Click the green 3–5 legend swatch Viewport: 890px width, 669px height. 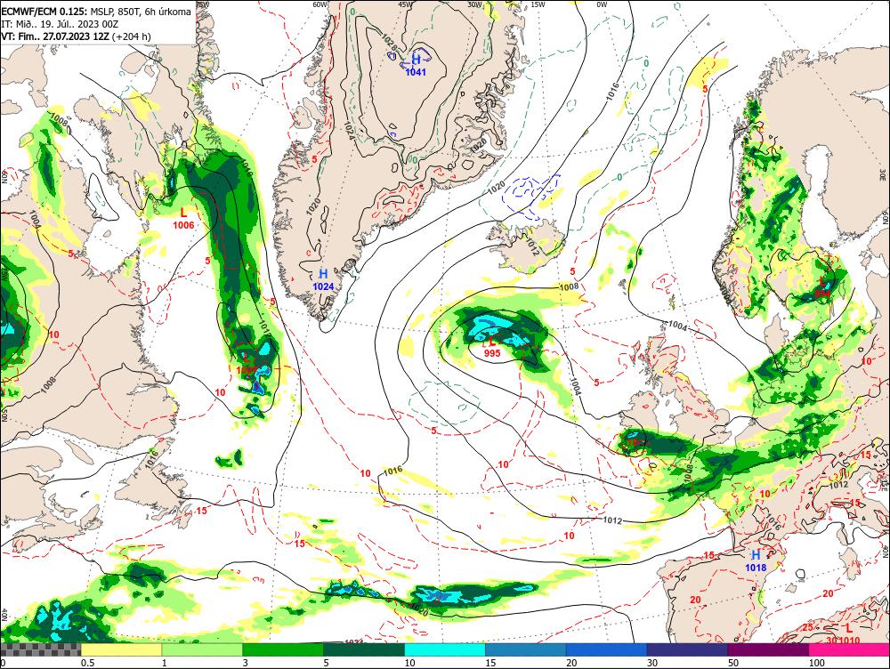coord(283,649)
